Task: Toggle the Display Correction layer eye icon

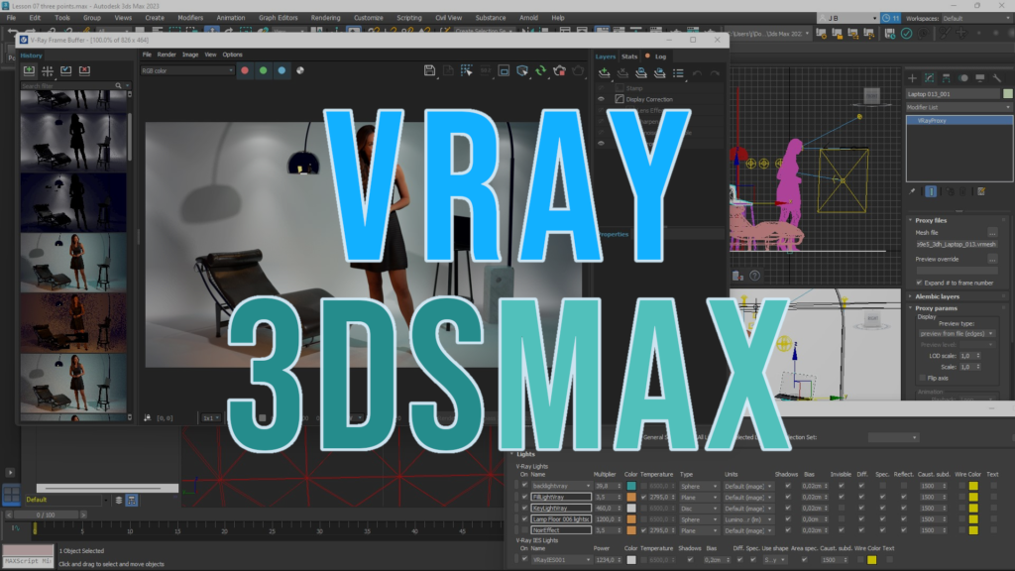Action: (601, 100)
